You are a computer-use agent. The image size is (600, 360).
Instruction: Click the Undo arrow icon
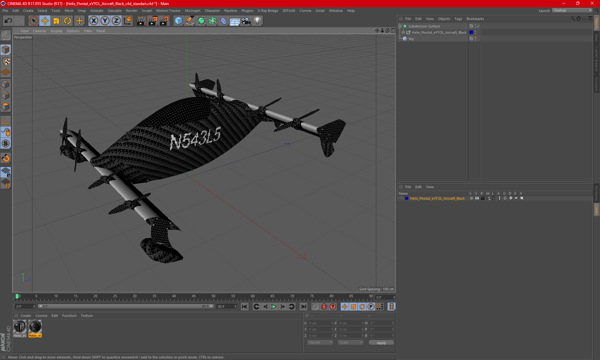point(8,21)
